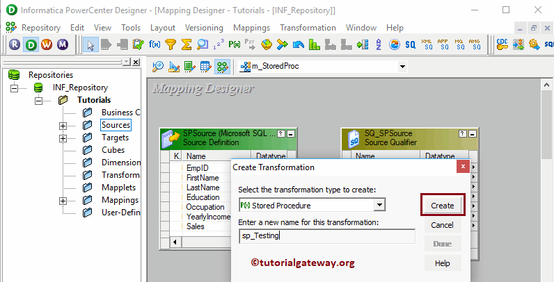
Task: Select the Sources folder in navigator
Action: pos(116,125)
